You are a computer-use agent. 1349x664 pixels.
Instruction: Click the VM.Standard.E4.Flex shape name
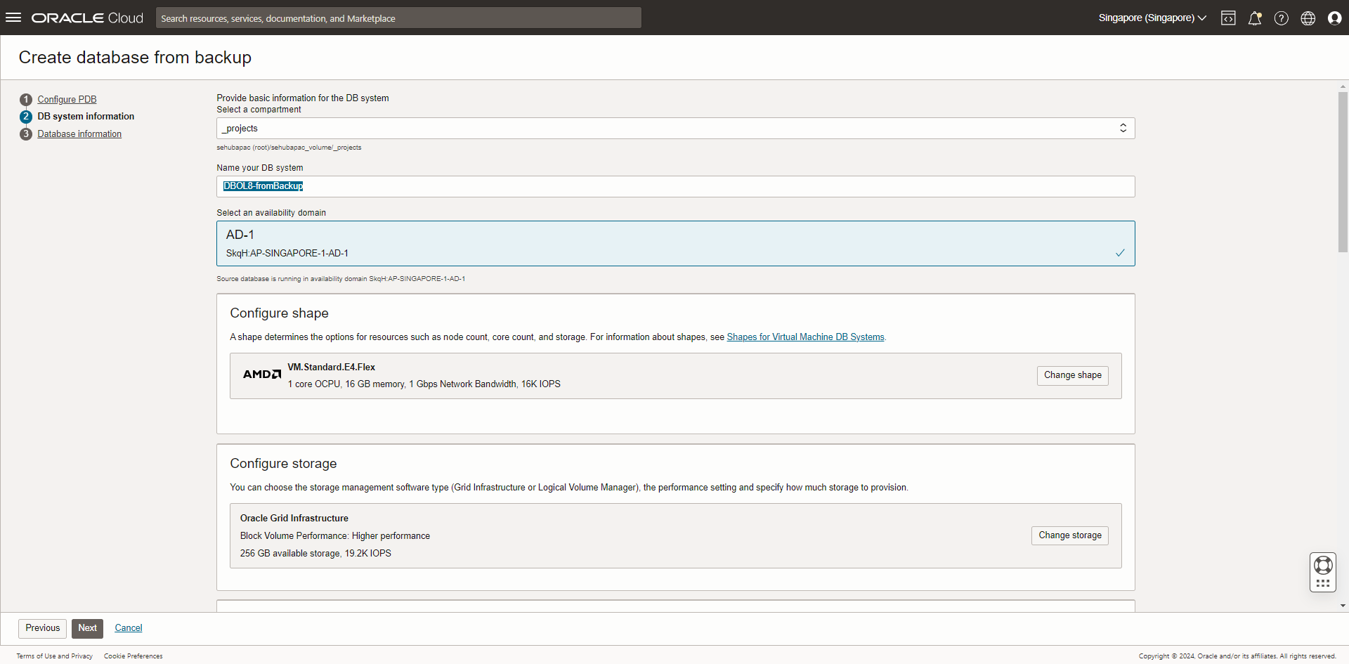(331, 367)
